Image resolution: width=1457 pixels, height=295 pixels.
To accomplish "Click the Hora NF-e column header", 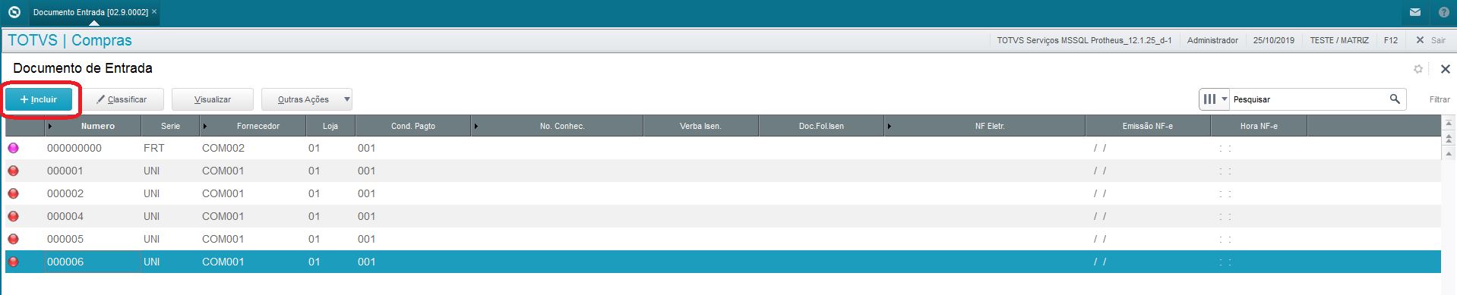I will tap(1259, 126).
